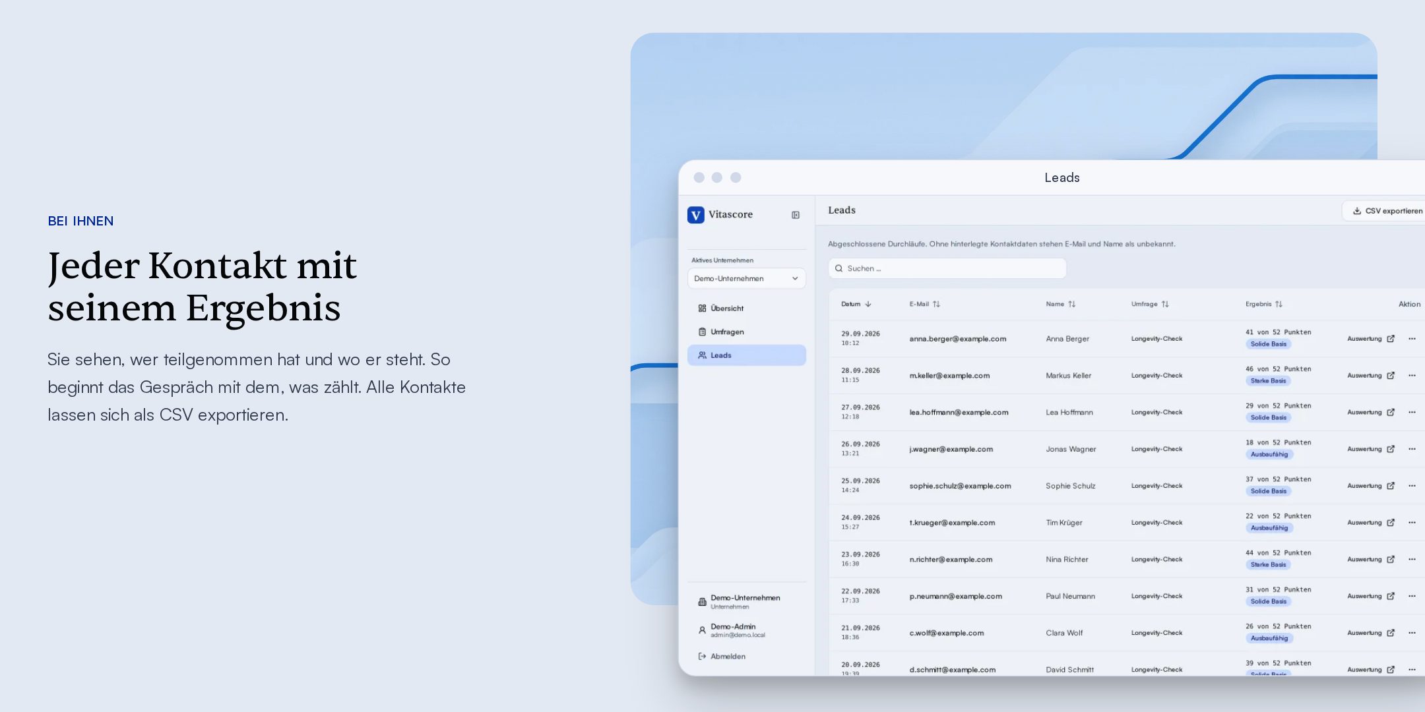Click Solide Basis badge in Anna Berger row
The image size is (1425, 712).
pos(1269,344)
